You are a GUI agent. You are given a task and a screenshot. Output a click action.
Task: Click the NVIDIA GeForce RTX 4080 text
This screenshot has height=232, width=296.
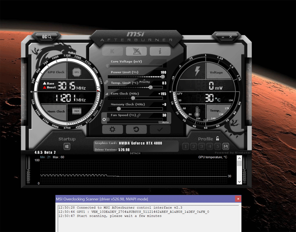pyautogui.click(x=140, y=143)
